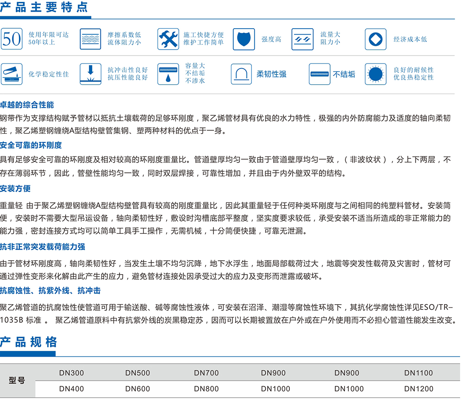This screenshot has height=401, width=463.
Task: Click the 不结垢 icon next to 柔韧性强
Action: coord(319,74)
